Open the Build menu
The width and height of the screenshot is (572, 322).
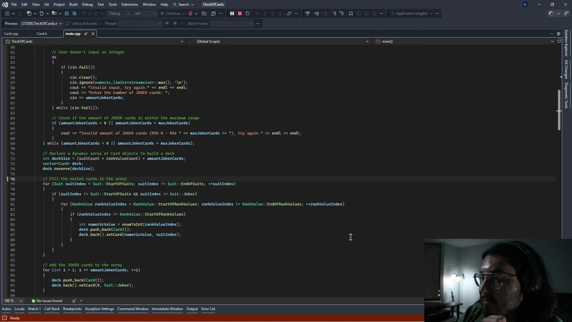point(73,4)
